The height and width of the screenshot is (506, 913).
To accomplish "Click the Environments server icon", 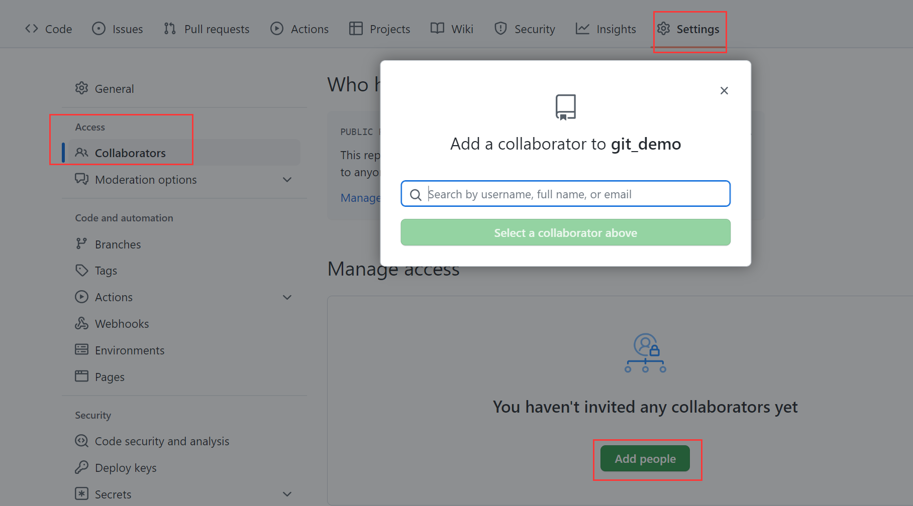I will (81, 349).
